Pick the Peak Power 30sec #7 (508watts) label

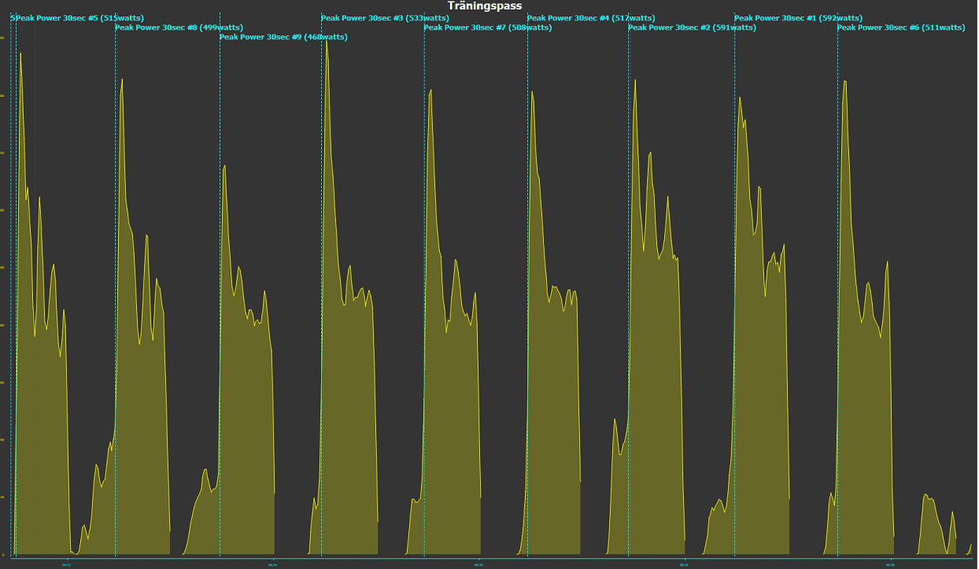click(488, 28)
